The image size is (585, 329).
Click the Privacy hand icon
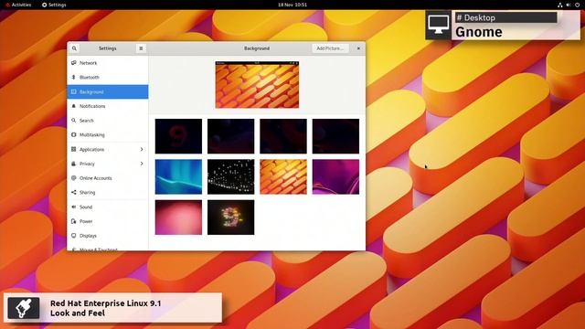coord(73,164)
